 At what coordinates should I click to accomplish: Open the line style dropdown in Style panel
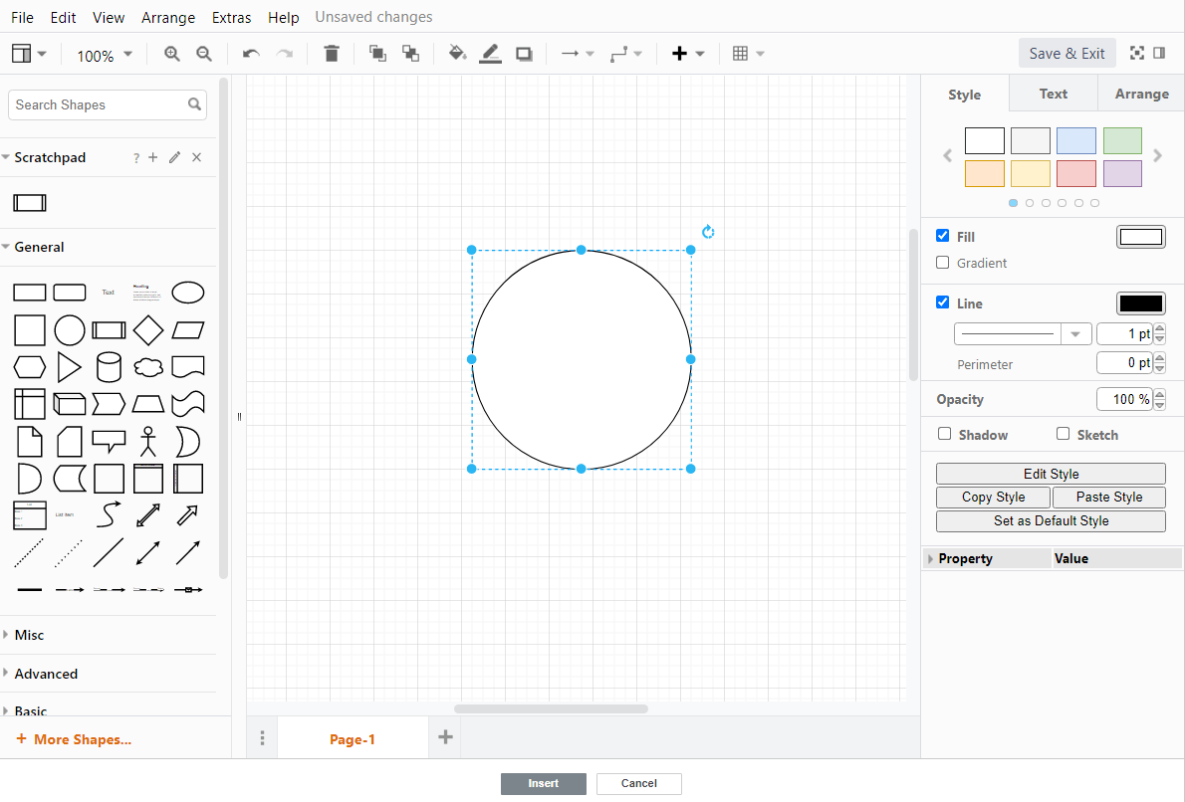1076,333
